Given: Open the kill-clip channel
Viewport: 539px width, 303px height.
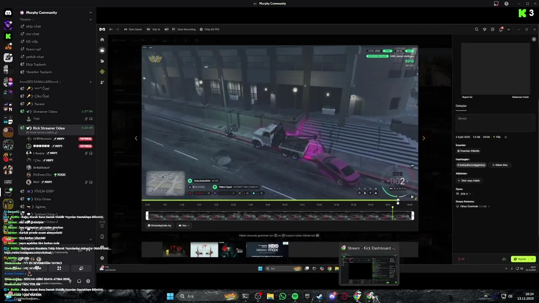Looking at the screenshot, I should pyautogui.click(x=56, y=41).
